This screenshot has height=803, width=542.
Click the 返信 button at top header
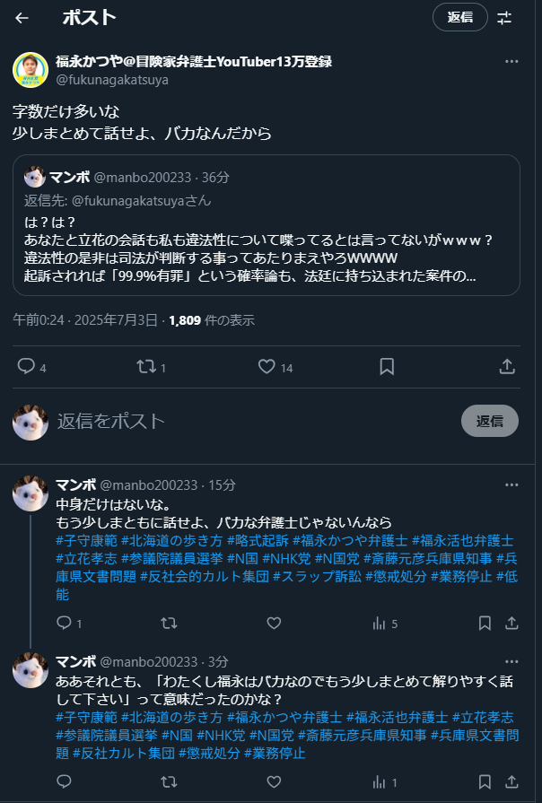click(x=460, y=17)
